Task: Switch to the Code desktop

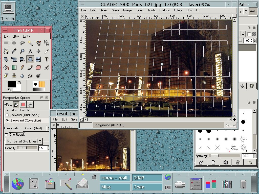Action: click(x=147, y=187)
